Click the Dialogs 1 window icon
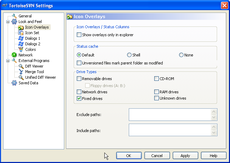This screenshot has height=163, width=230. [21, 38]
